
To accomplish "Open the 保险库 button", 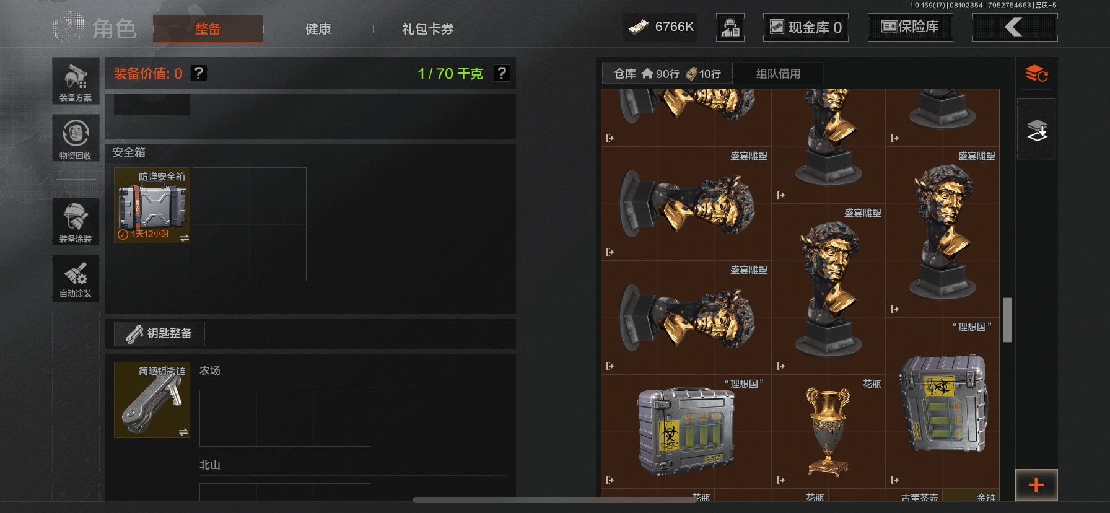I will tap(910, 27).
